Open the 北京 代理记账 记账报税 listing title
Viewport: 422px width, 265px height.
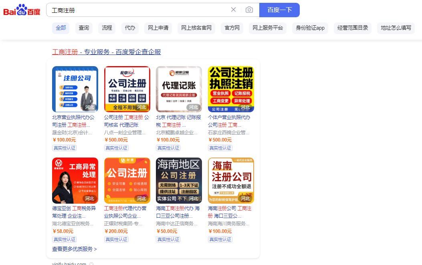178,121
